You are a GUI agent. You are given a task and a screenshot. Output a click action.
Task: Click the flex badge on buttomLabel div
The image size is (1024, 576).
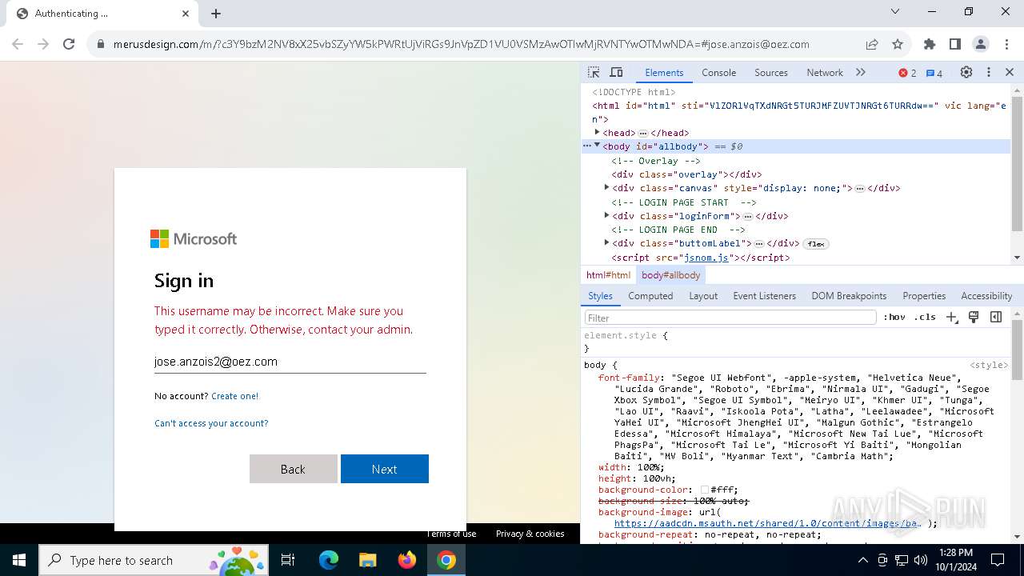815,243
